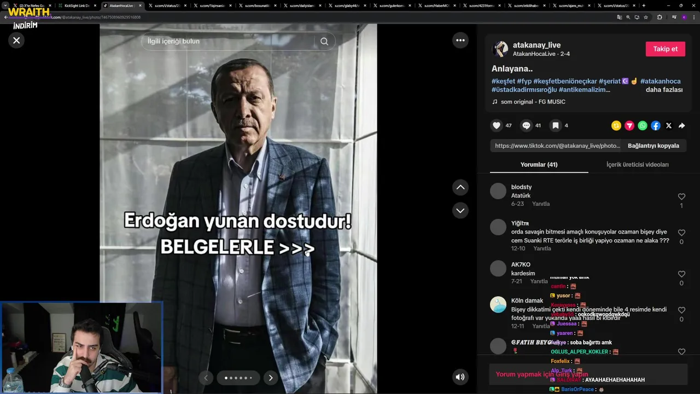Like the post with heart icon

point(497,125)
